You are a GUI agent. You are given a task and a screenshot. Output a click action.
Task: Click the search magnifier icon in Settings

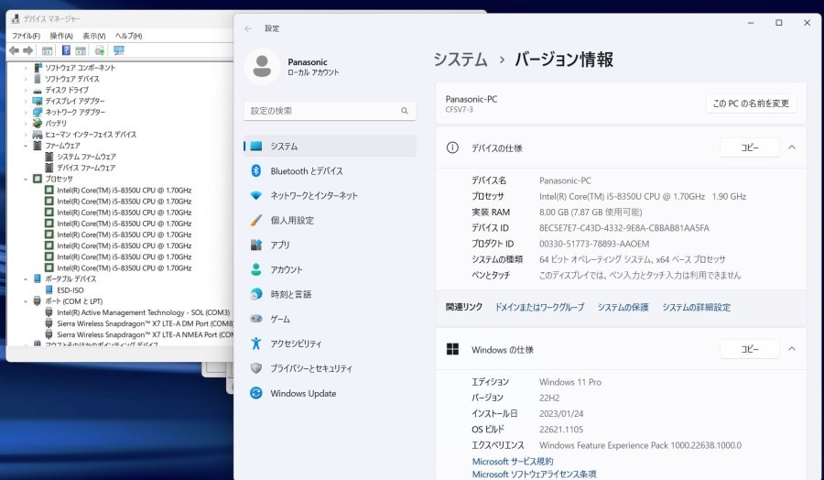coord(405,111)
